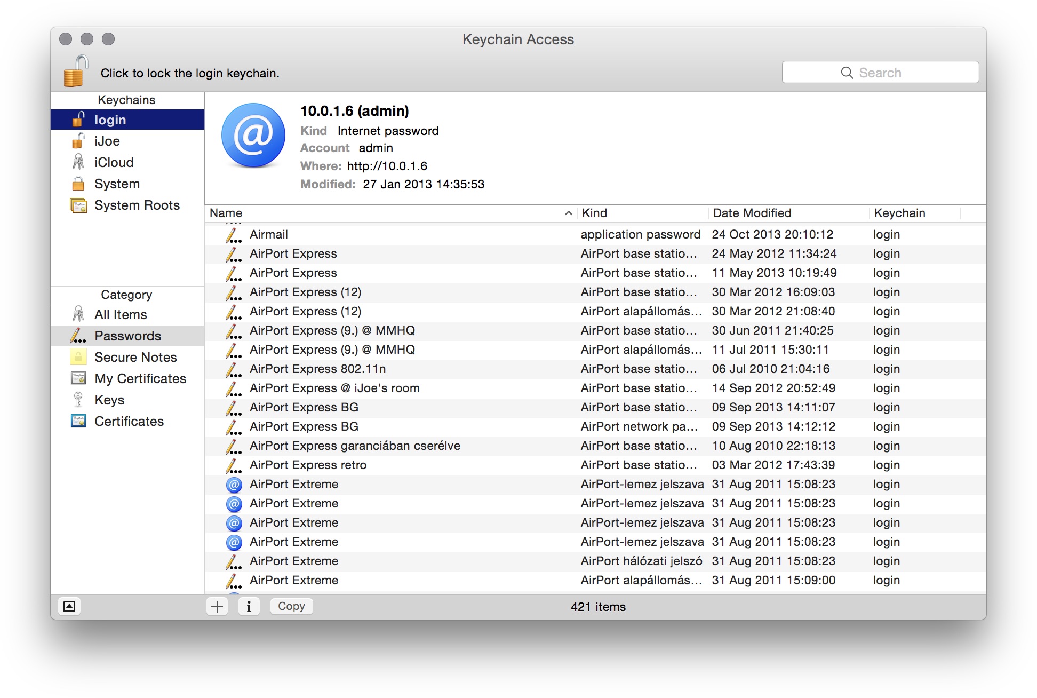Click the large blue @ Internet password icon
This screenshot has width=1037, height=698.
[253, 136]
